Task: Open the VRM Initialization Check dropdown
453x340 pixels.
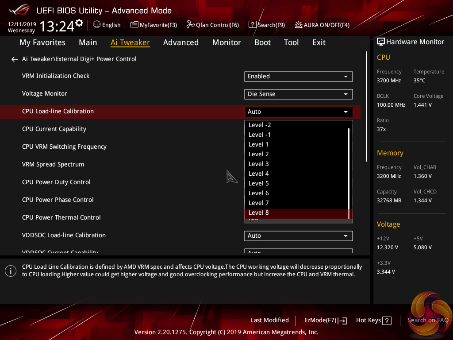Action: click(x=298, y=76)
